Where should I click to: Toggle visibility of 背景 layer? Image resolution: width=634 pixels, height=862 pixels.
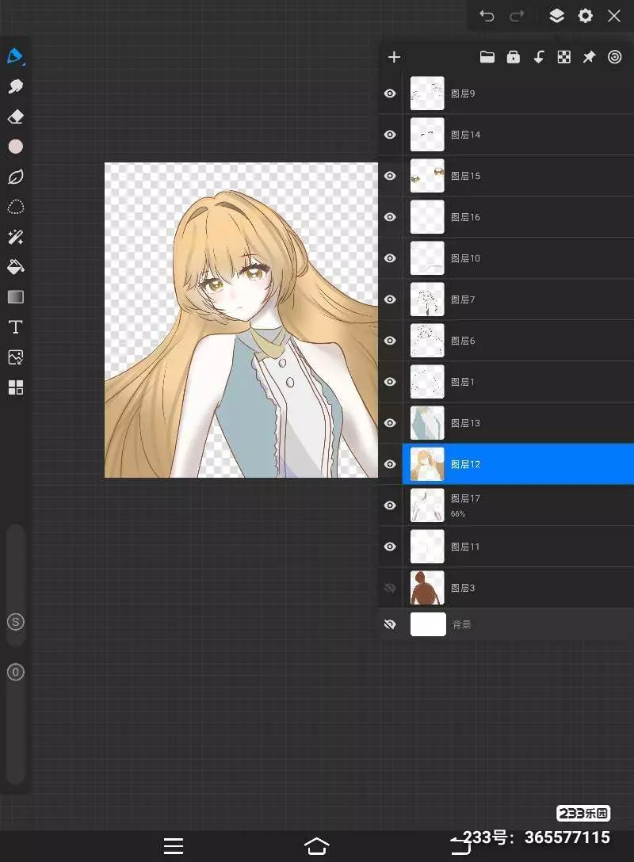[x=390, y=624]
